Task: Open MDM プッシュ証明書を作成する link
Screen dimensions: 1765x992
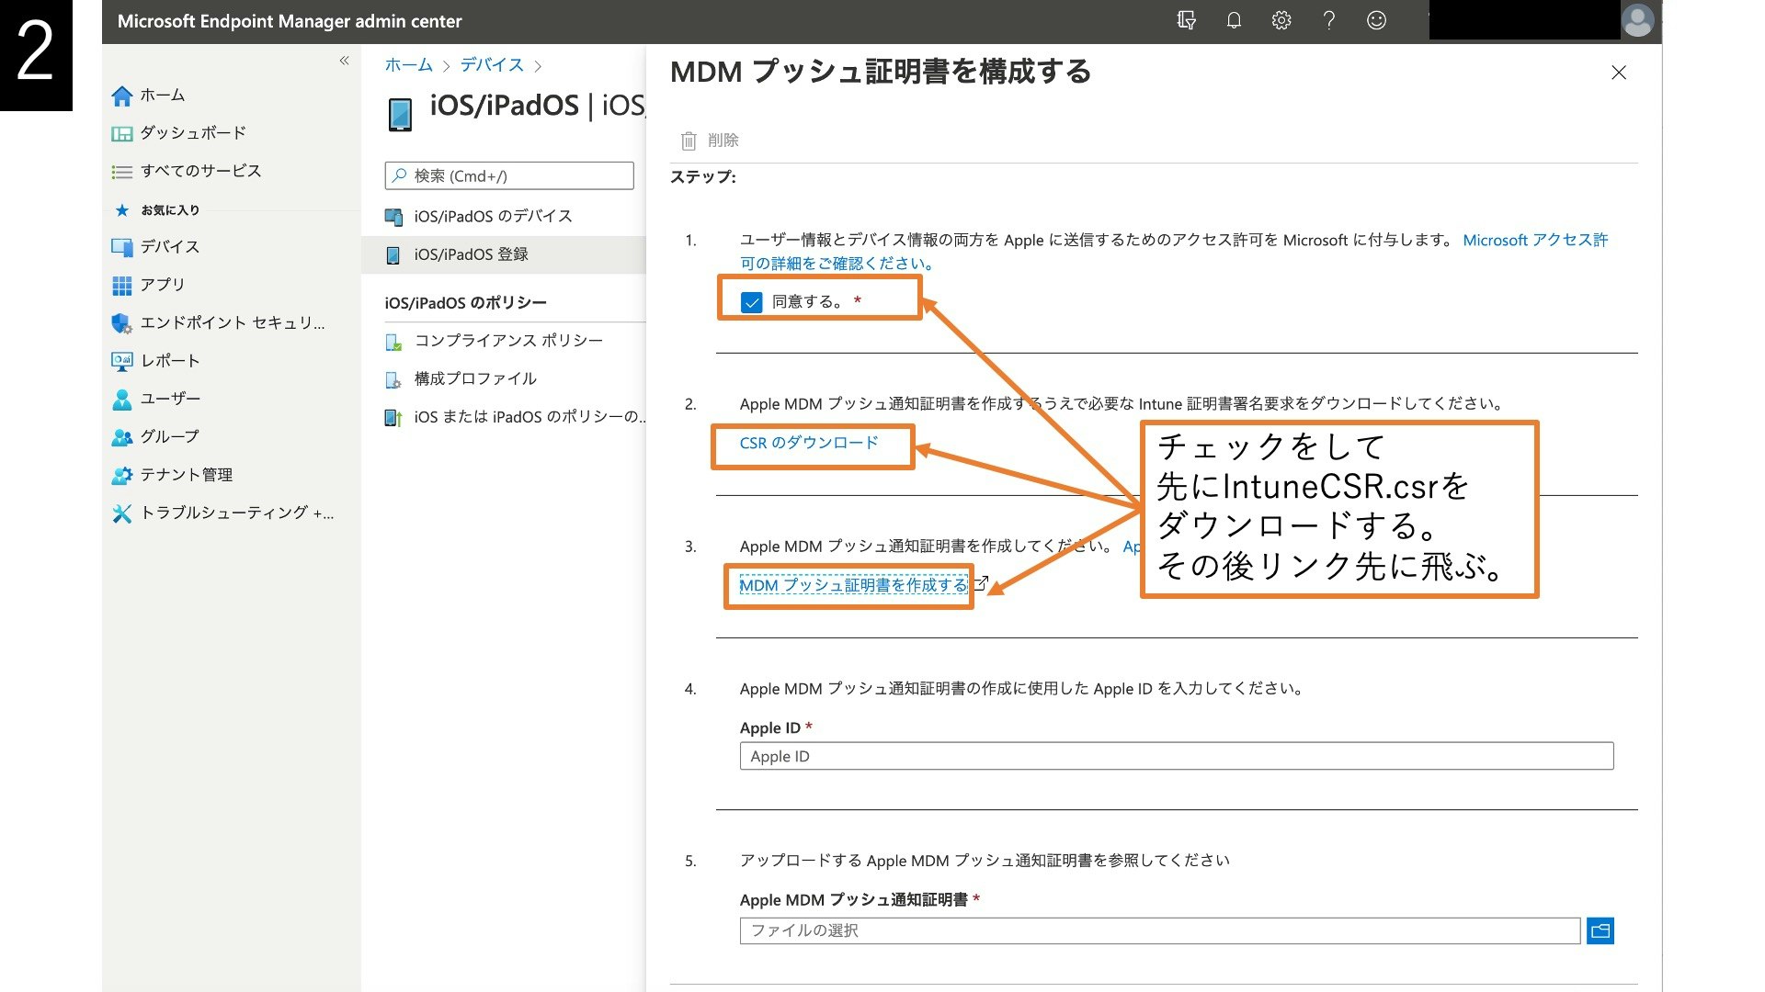Action: click(854, 585)
